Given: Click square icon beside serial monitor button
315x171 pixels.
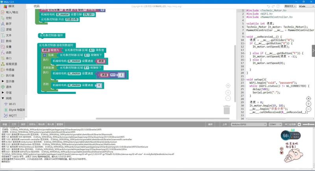Looking at the screenshot, I should (299, 125).
